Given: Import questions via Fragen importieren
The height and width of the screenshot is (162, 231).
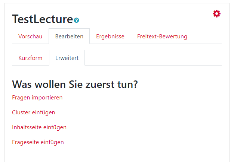Looking at the screenshot, I should coord(37,98).
